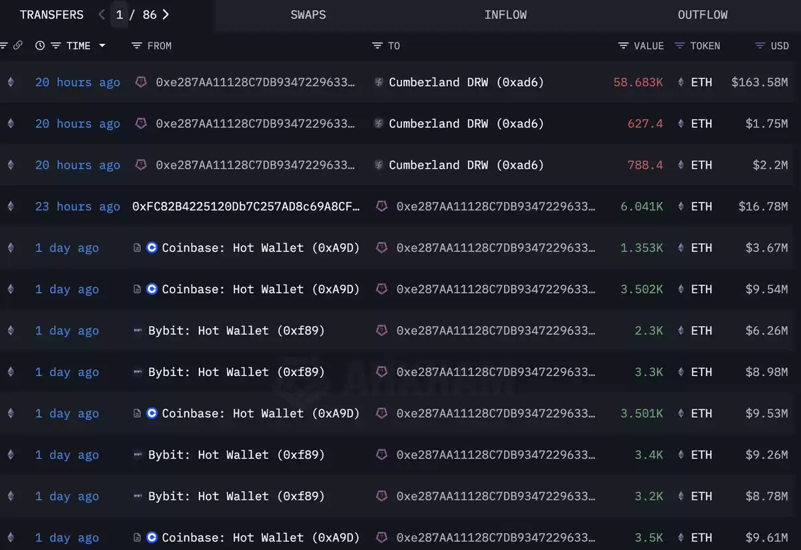Click the ETH token icon in the $8.78M row
The image size is (801, 550).
point(681,496)
